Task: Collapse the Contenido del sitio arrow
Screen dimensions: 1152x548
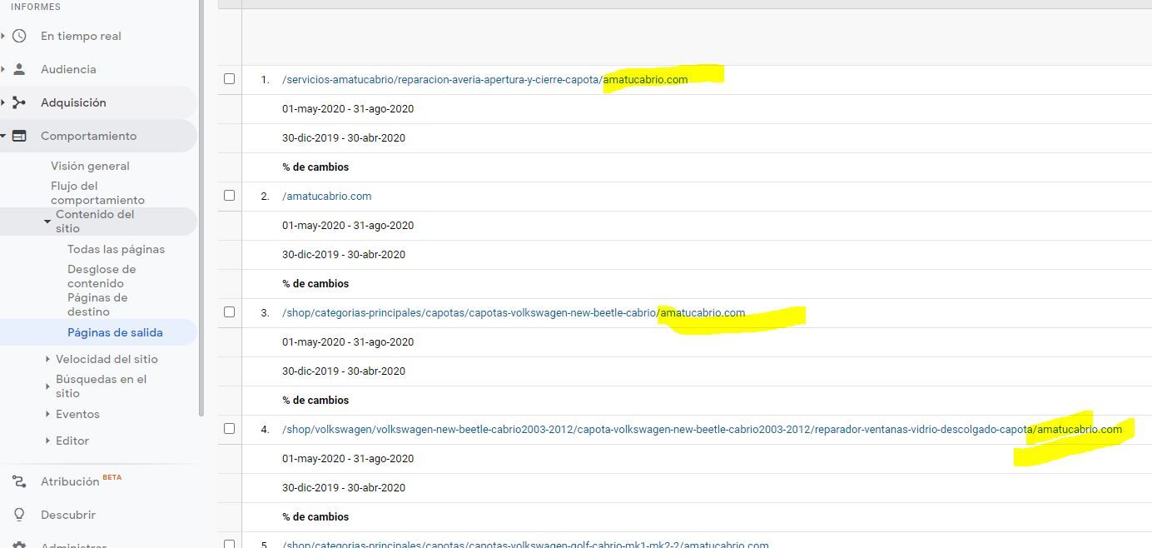Action: [47, 222]
